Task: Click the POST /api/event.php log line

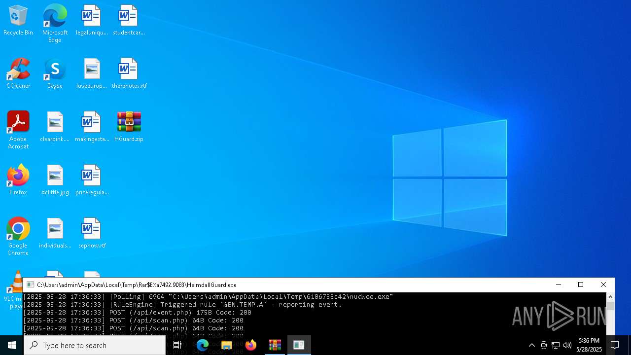Action: (137, 313)
